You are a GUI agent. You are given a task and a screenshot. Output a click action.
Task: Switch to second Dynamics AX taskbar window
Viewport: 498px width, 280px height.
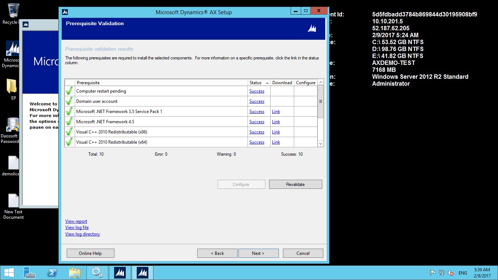click(x=143, y=273)
